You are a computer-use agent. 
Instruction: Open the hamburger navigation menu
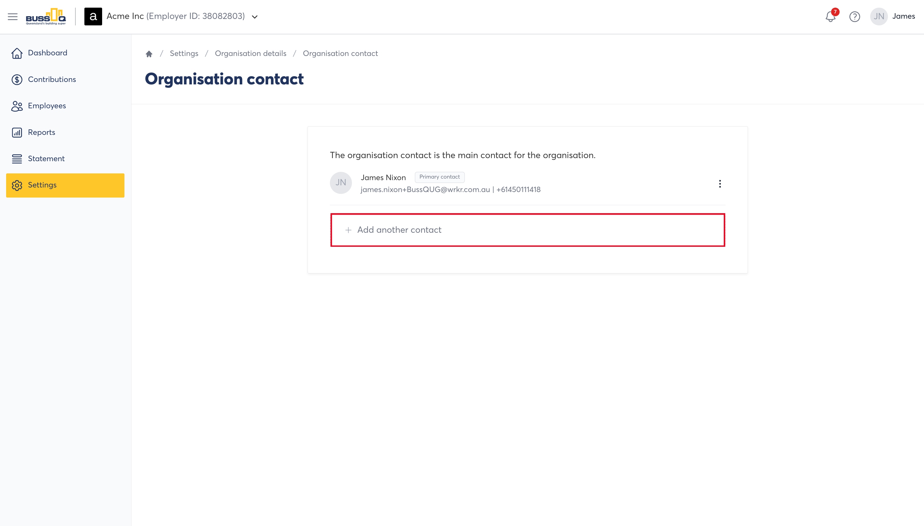(x=13, y=17)
